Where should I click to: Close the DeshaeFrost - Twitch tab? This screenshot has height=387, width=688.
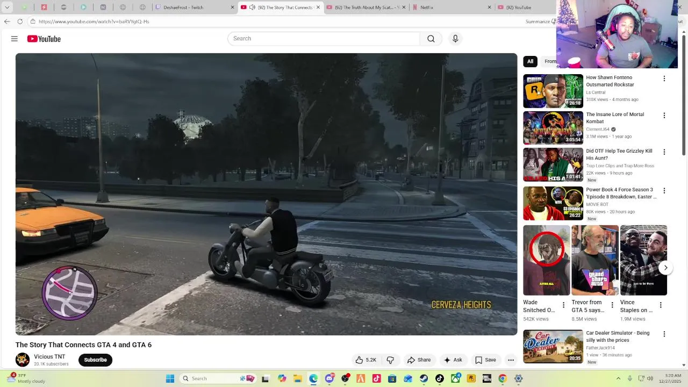232,8
